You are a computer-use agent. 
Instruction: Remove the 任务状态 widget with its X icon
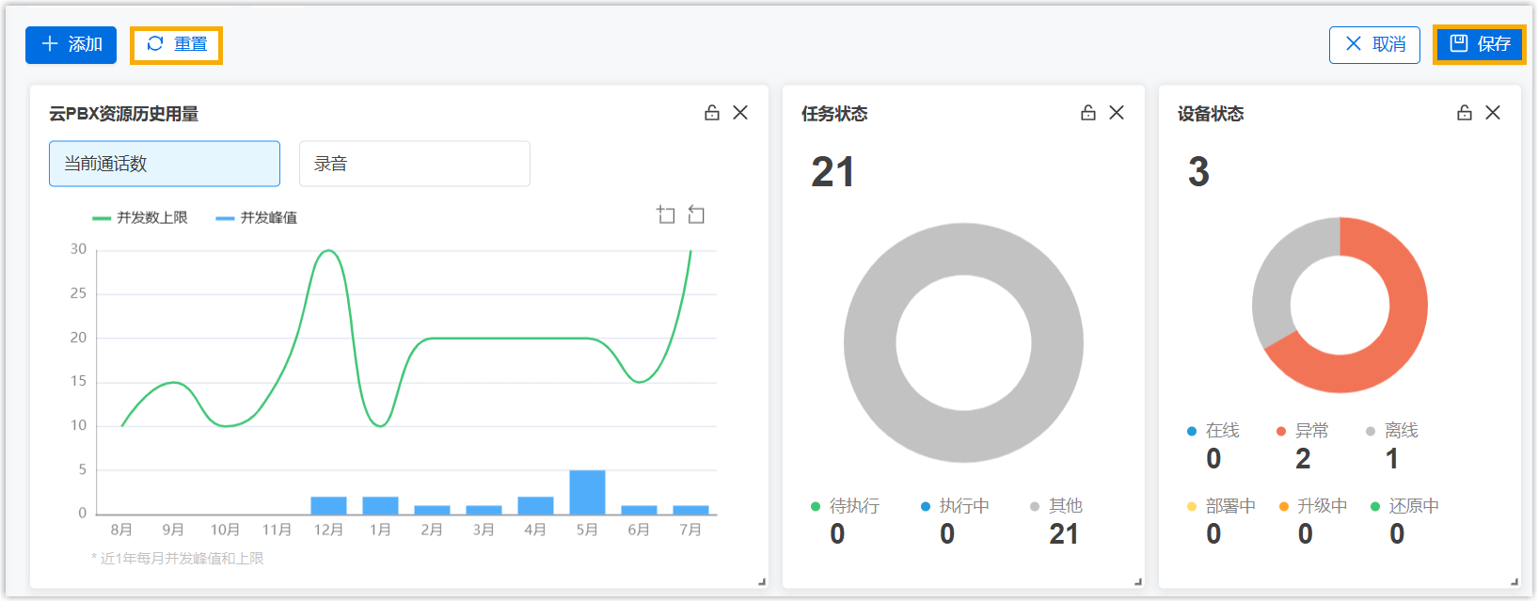click(x=1117, y=113)
